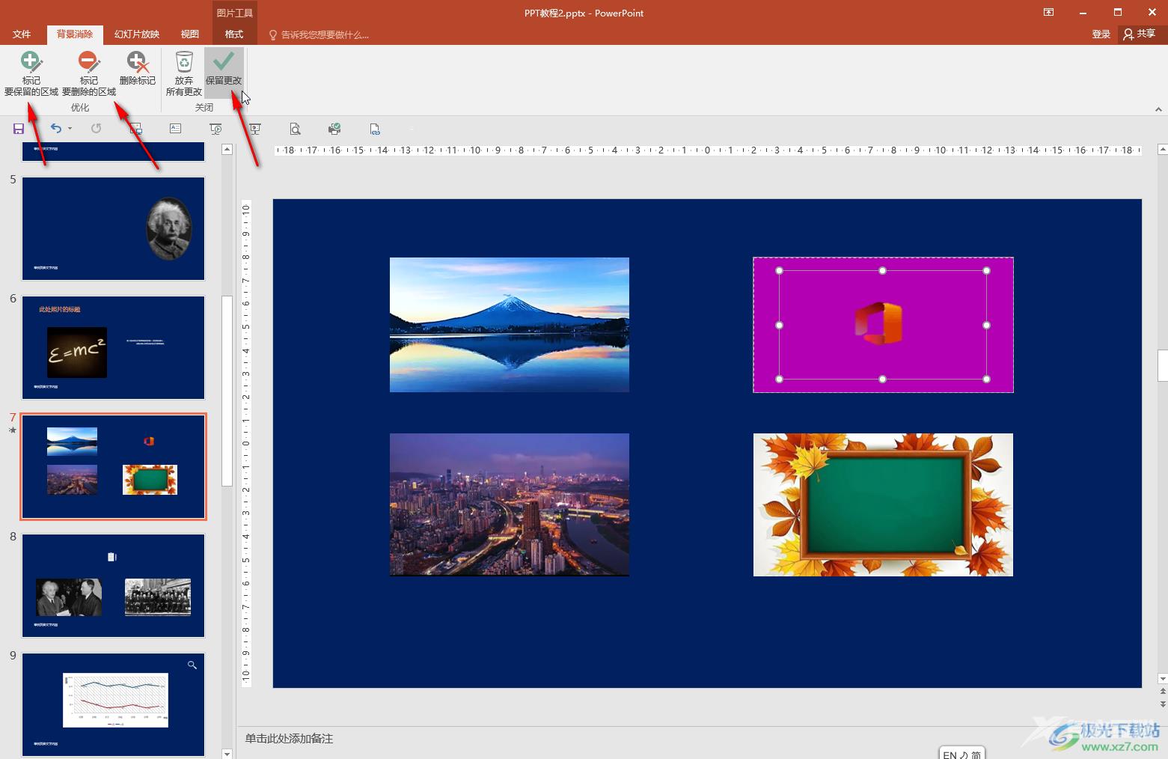Go to next slide double-arrow button
The height and width of the screenshot is (759, 1168).
click(x=1162, y=704)
